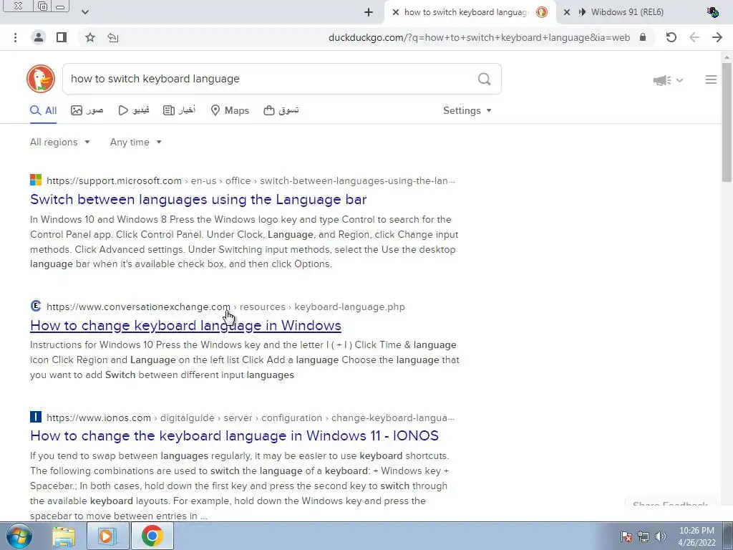Click the volume speaker tray icon
The width and height of the screenshot is (733, 550).
(x=660, y=536)
